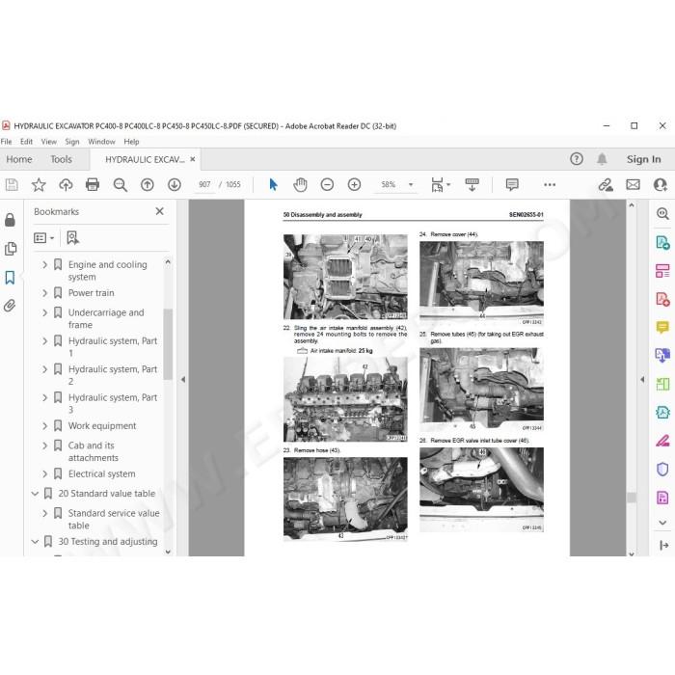675x675 pixels.
Task: Open yellow Comment tool in right pane
Action: (x=662, y=327)
